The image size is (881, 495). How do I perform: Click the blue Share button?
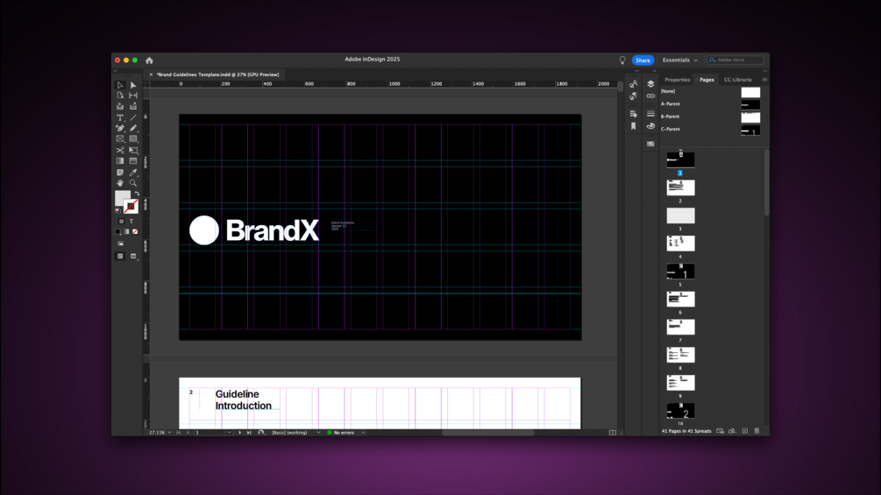tap(643, 60)
